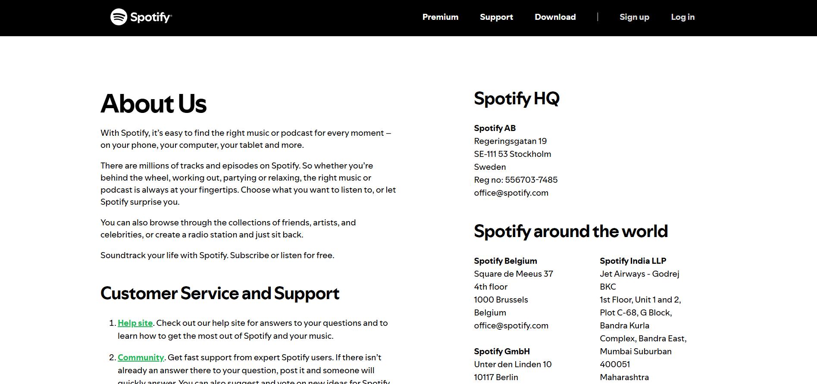Screen dimensions: 817x384
Task: Click the Spotify Belgium office name
Action: click(x=505, y=261)
